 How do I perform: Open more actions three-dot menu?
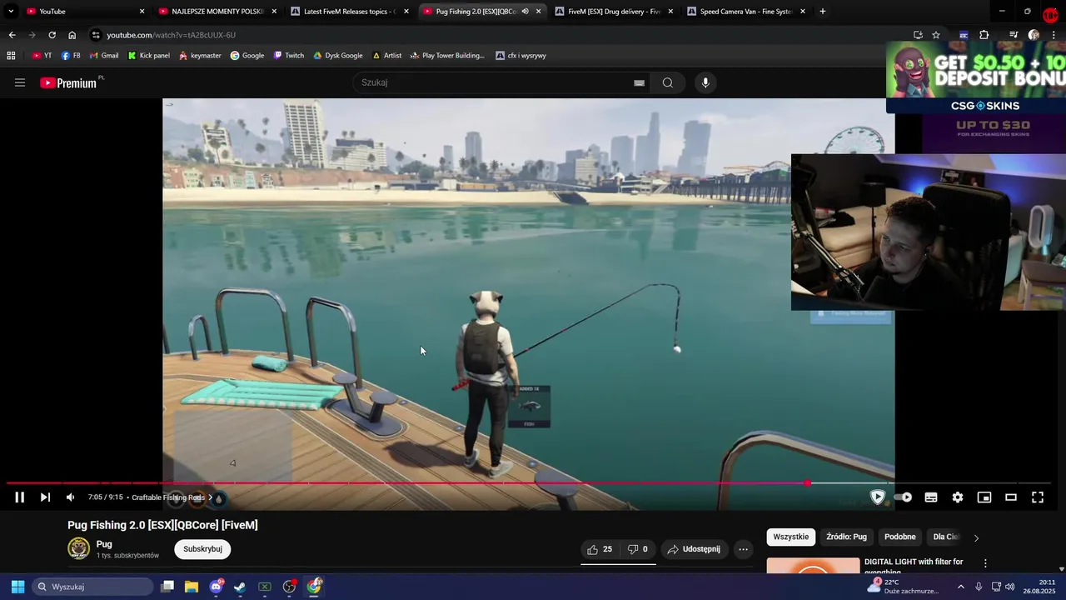pyautogui.click(x=743, y=549)
